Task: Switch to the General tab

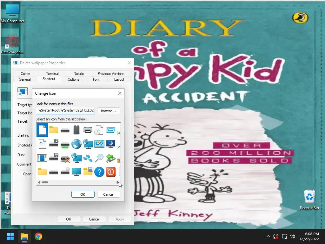Action: [25, 79]
